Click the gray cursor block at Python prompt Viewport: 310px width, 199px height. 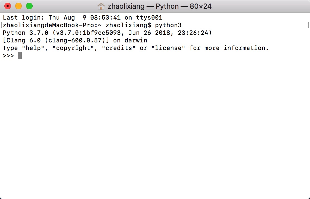pos(20,55)
